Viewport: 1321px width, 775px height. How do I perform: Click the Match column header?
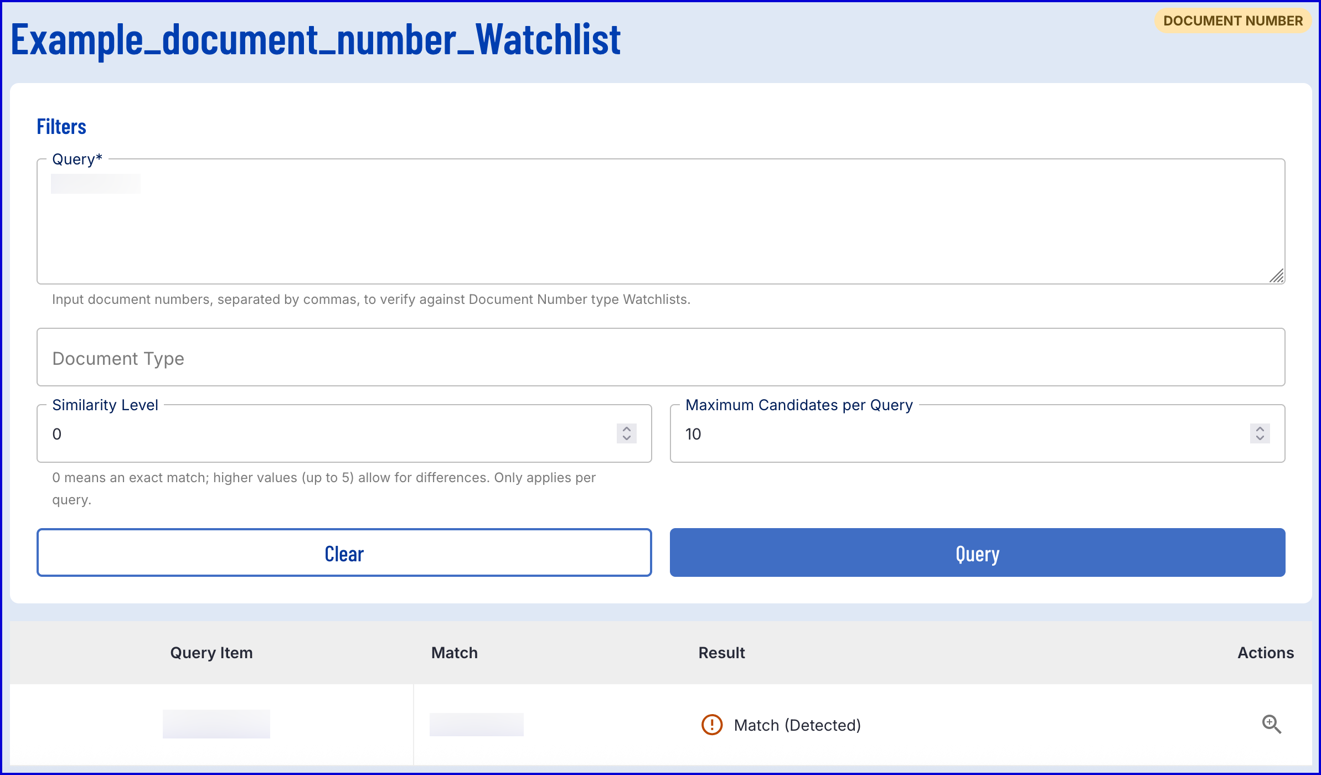coord(454,653)
